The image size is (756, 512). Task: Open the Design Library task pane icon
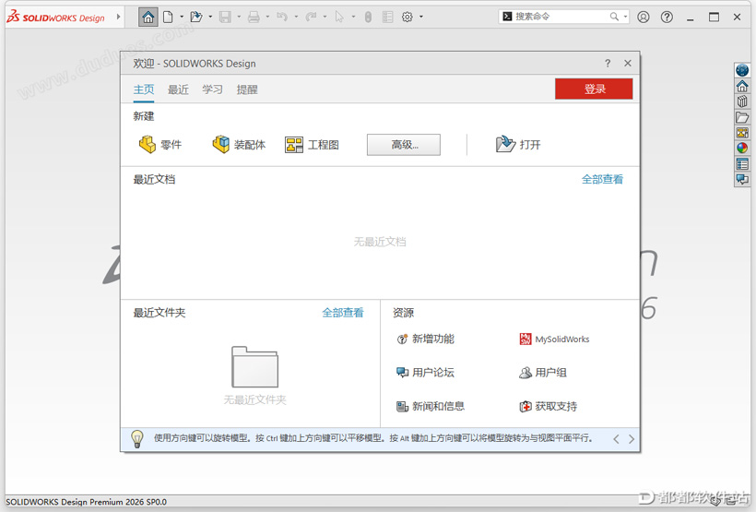pyautogui.click(x=742, y=101)
